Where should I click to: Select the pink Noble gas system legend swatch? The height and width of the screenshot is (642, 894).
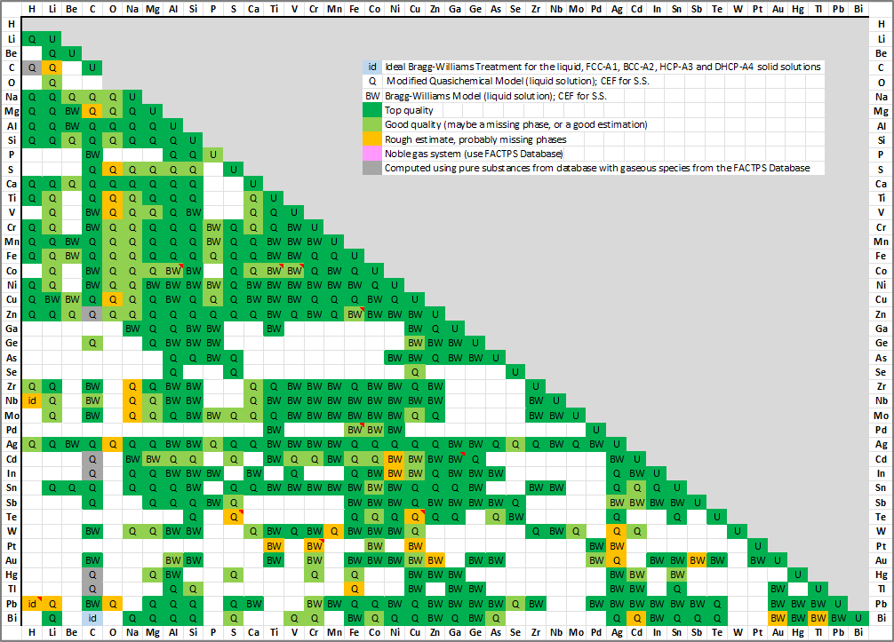pyautogui.click(x=371, y=154)
